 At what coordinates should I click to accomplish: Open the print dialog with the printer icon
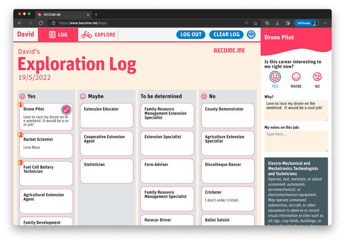251,35
